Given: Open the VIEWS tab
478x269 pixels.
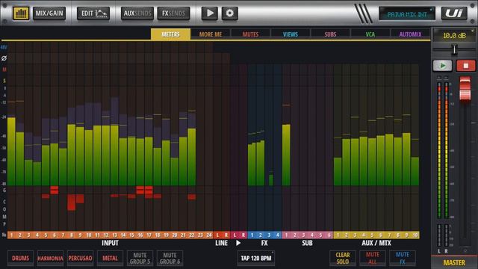Looking at the screenshot, I should pyautogui.click(x=291, y=34).
